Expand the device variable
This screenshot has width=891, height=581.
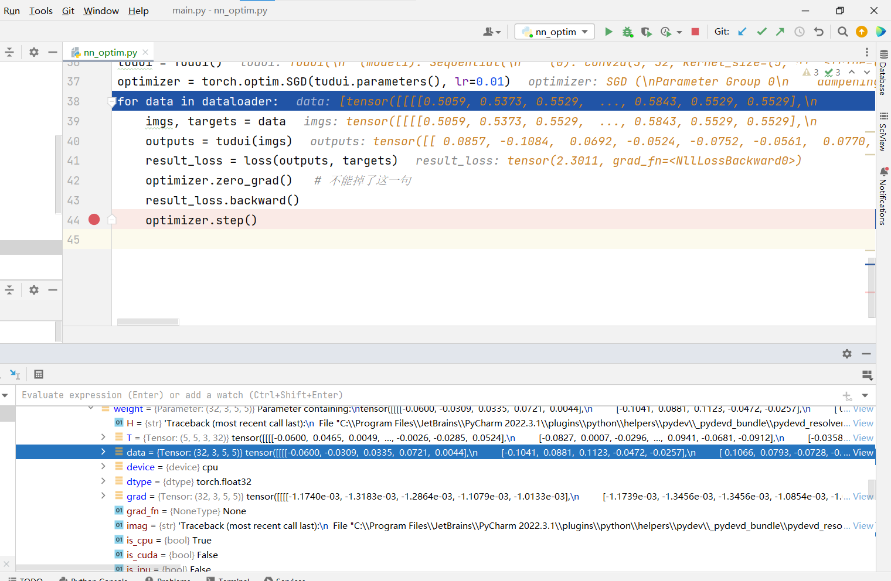pyautogui.click(x=103, y=466)
